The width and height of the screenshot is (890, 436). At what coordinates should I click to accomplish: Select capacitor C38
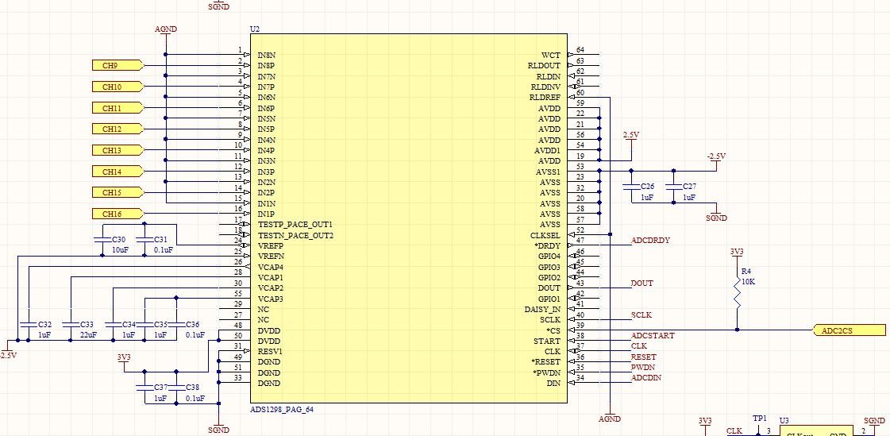point(176,388)
